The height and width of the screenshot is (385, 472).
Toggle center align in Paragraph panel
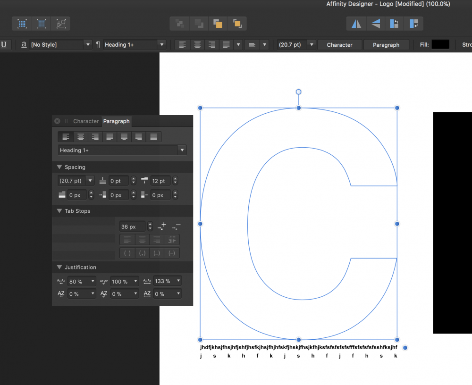81,137
